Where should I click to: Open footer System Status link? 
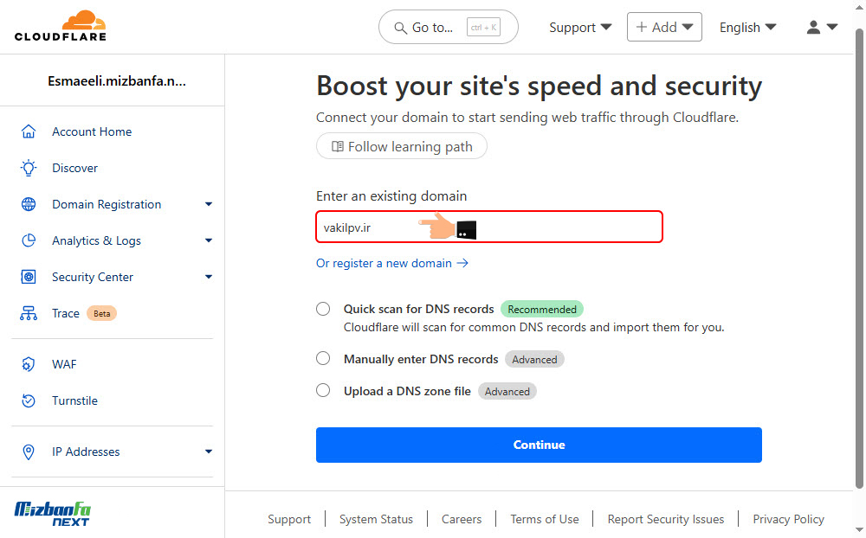coord(376,519)
